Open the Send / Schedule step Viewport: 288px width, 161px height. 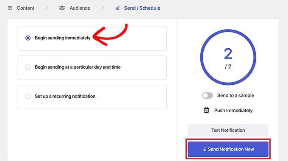coord(142,8)
